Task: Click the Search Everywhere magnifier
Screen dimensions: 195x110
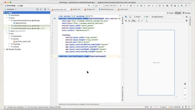Action: tap(186, 5)
